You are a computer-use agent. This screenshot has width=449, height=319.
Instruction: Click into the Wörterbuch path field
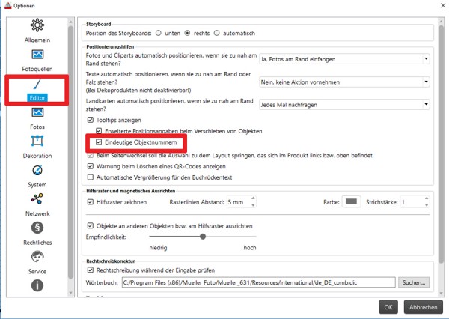pyautogui.click(x=259, y=282)
